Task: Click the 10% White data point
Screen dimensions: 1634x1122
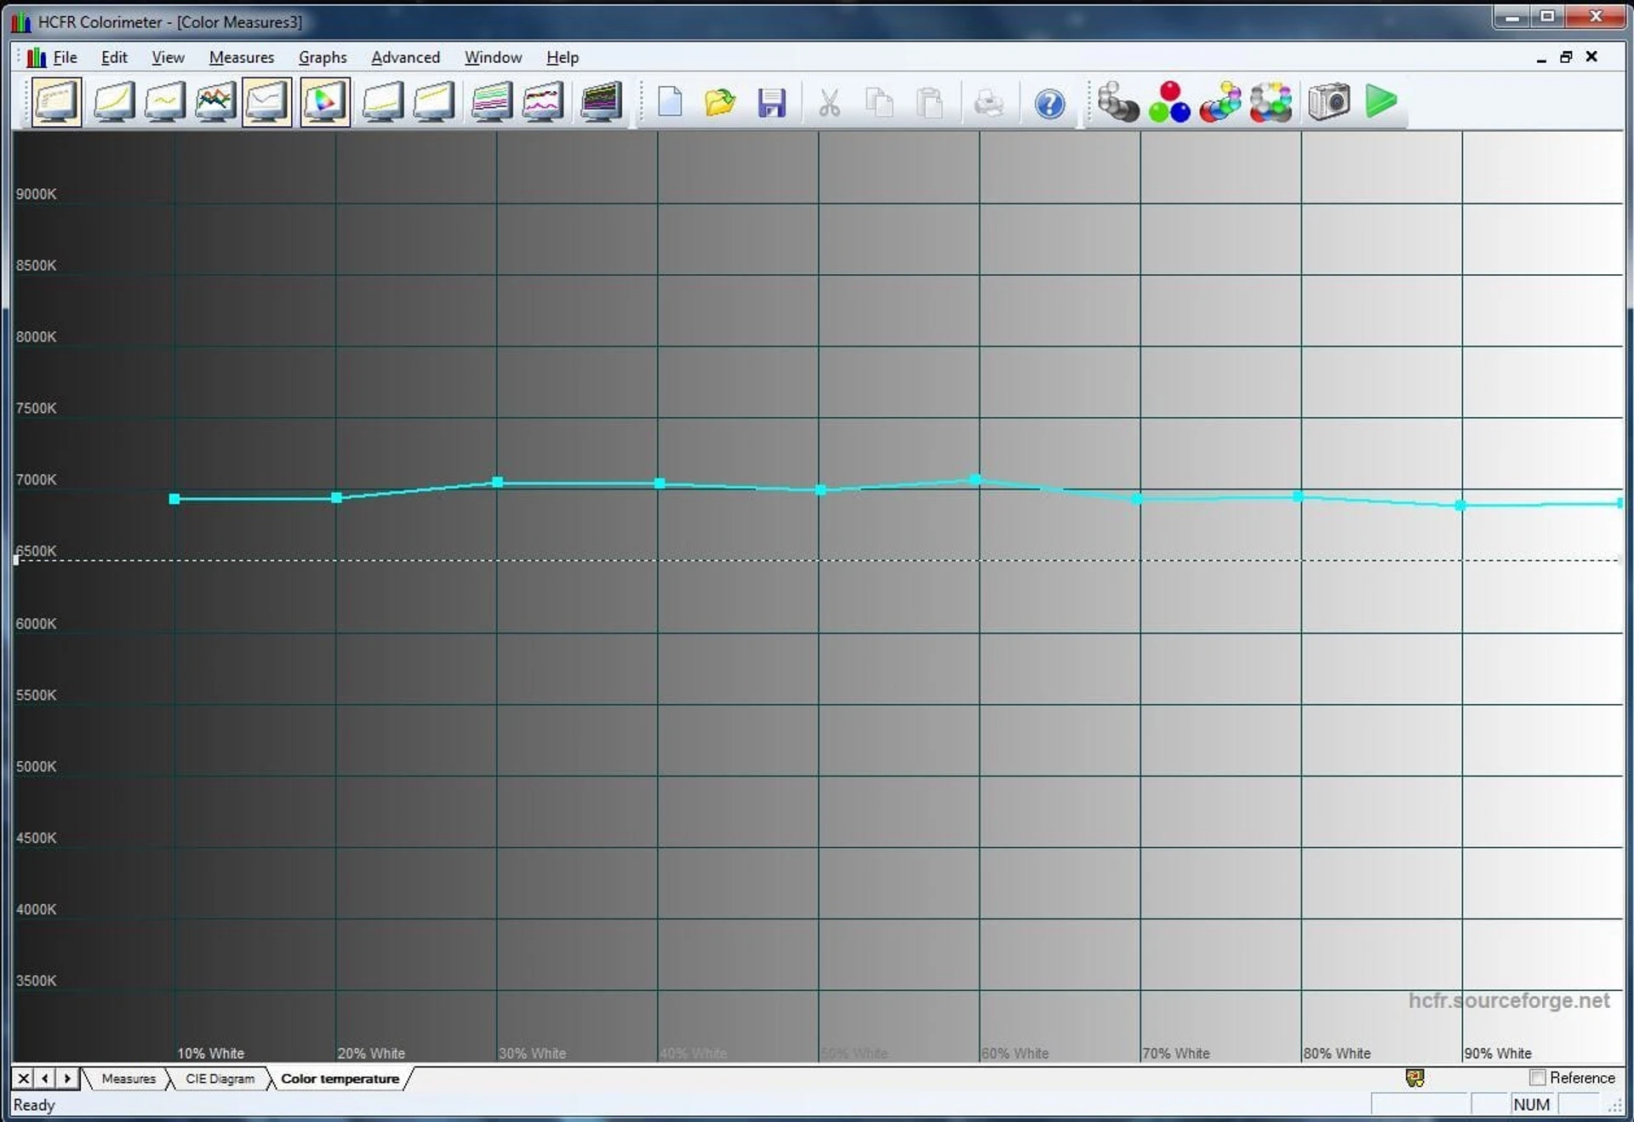Action: click(174, 499)
